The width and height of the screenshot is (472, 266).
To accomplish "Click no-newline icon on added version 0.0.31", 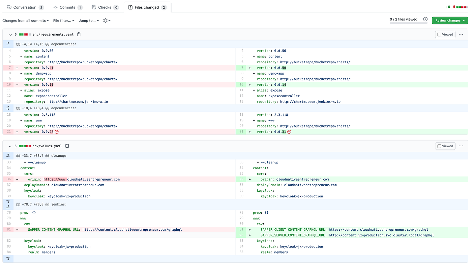I will (289, 132).
